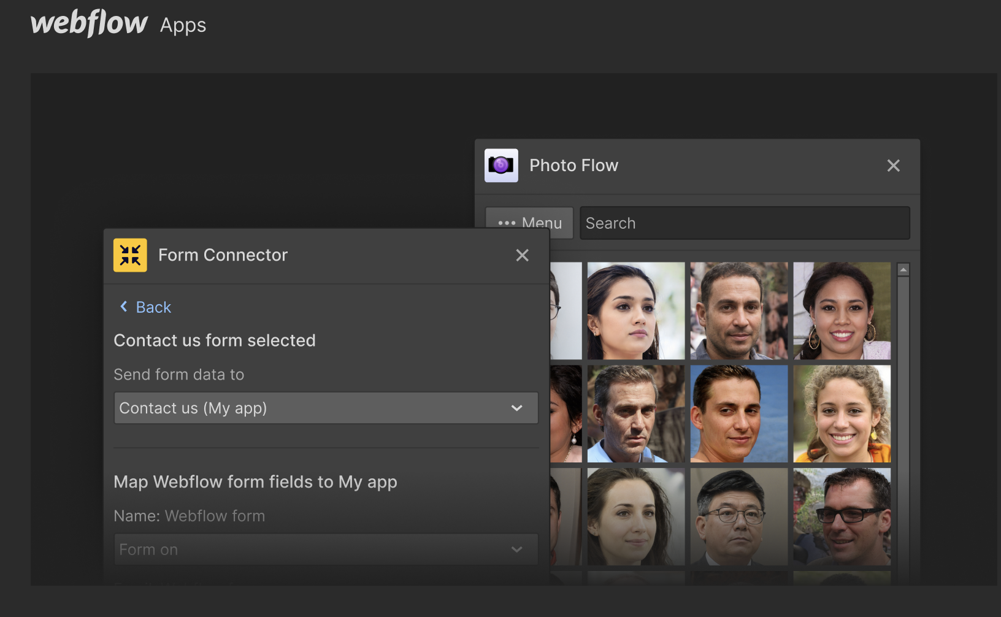Click the 'Apps' header text
The image size is (1001, 617).
[x=183, y=26]
